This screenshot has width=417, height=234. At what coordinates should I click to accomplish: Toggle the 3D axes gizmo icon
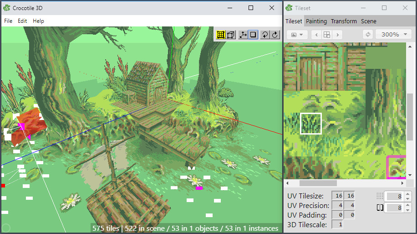click(243, 35)
